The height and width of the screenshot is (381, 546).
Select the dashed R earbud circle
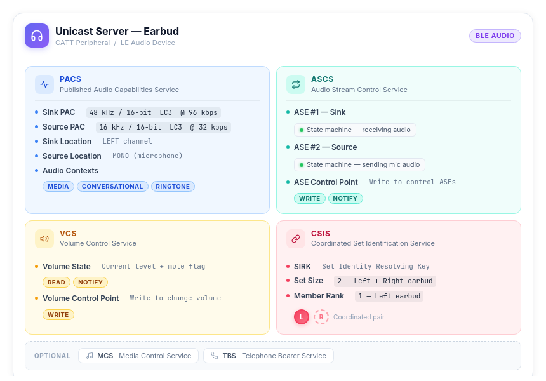(321, 317)
